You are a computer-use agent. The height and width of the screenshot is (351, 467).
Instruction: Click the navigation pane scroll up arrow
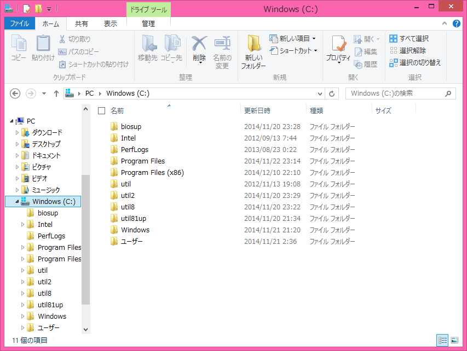[x=86, y=109]
